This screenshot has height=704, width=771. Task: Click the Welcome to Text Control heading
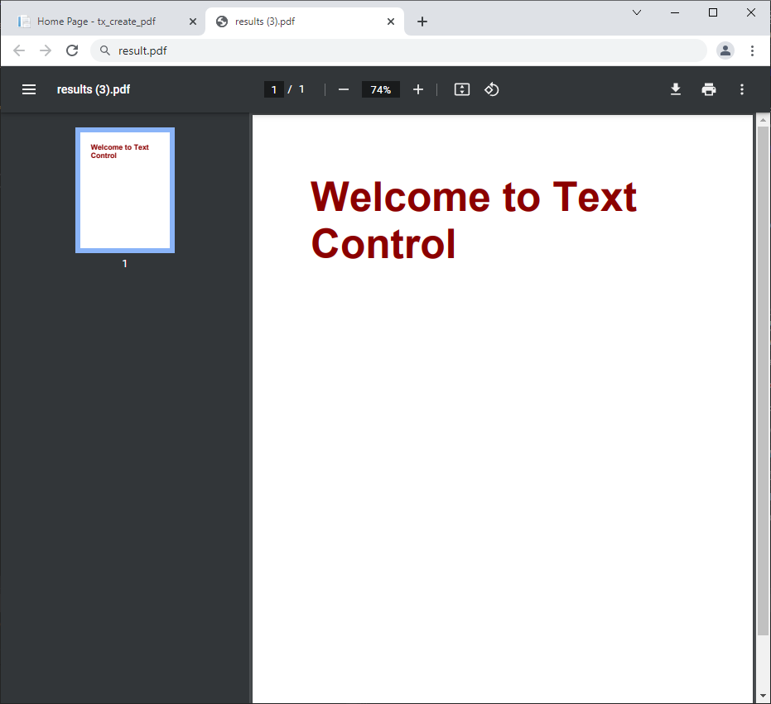coord(474,219)
